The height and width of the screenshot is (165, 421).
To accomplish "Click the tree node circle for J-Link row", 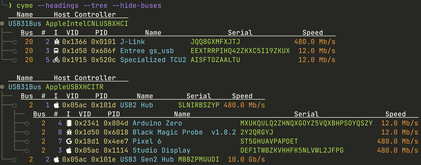I will click(x=14, y=42).
